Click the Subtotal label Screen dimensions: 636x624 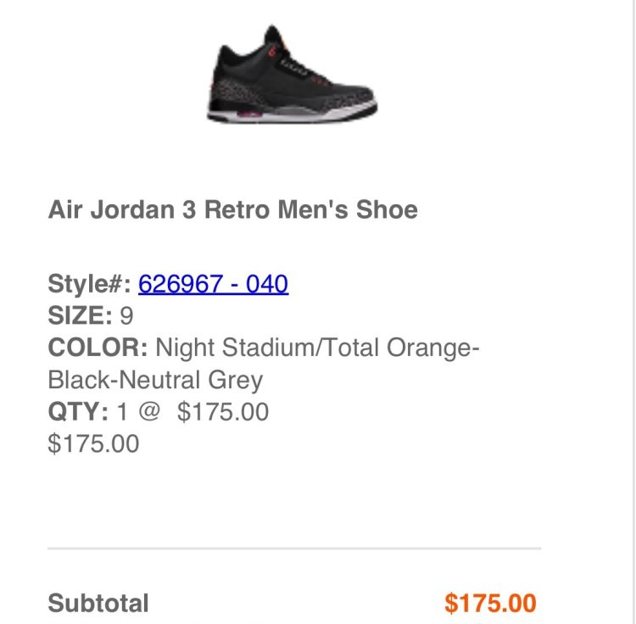[x=98, y=604]
